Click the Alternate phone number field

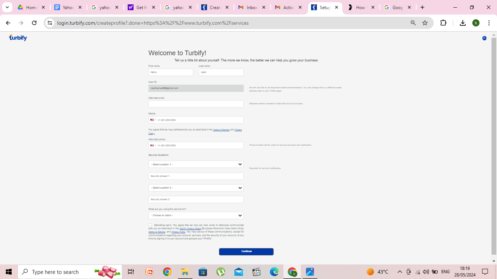tap(196, 145)
